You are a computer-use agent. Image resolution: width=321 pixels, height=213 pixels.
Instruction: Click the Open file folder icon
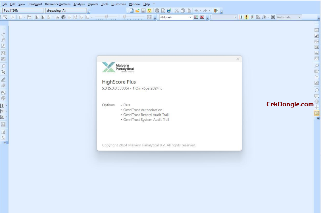click(x=137, y=11)
